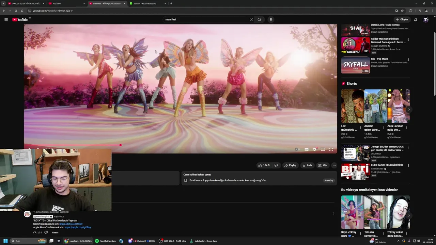Click the youtube.com address bar URL
Viewport: 436px width, 245px height.
52,11
